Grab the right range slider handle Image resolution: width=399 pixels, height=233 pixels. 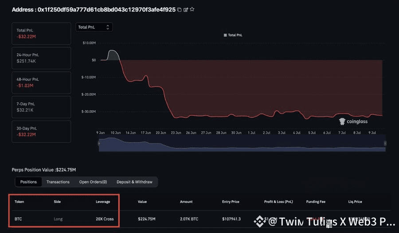385,144
